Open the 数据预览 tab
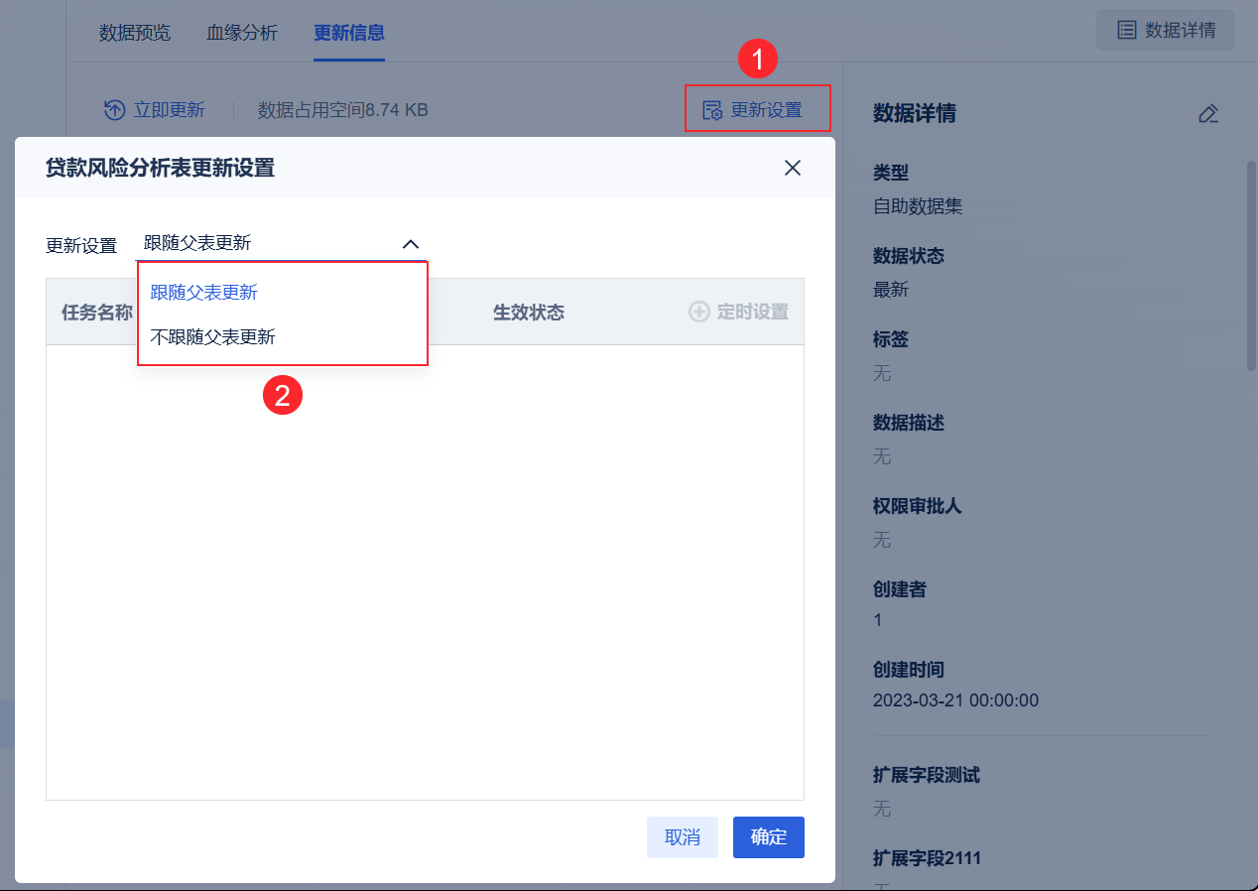The image size is (1258, 891). click(135, 32)
